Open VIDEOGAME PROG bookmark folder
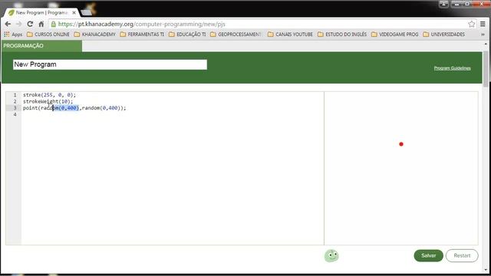Screen dimensions: 491x276 395,34
